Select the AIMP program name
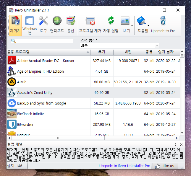The image size is (191, 176). (x=22, y=82)
